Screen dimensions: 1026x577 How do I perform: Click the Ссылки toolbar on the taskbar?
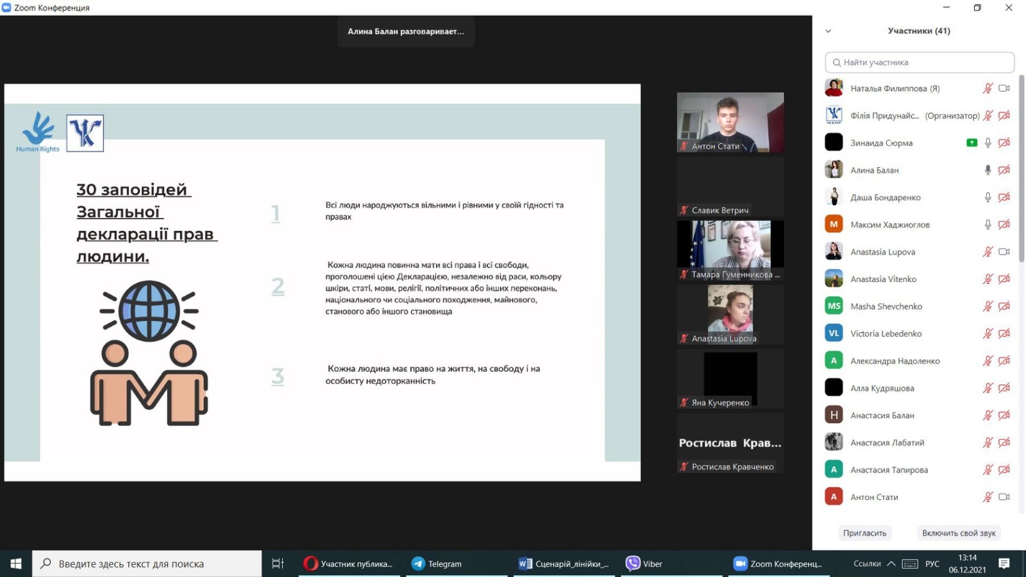click(867, 564)
